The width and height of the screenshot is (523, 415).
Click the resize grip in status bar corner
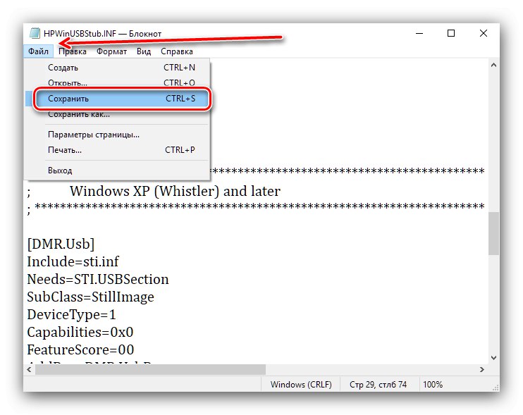[496, 388]
